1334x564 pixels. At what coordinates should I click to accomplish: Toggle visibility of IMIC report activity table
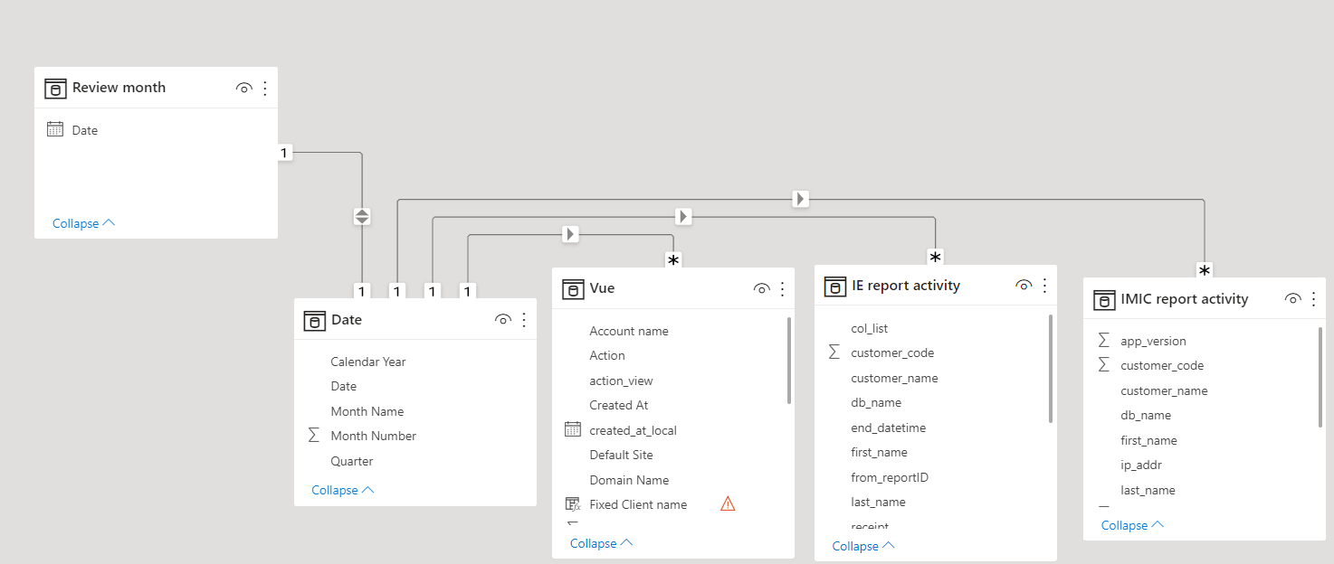pyautogui.click(x=1293, y=299)
